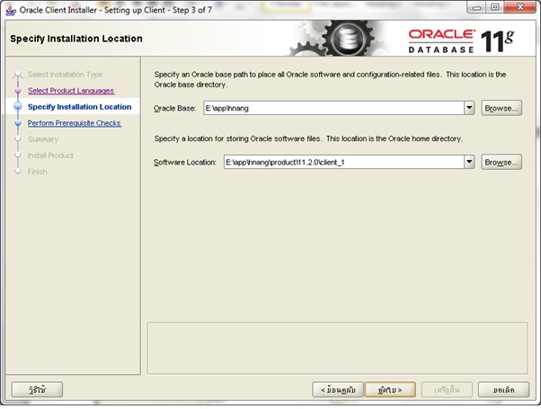
Task: Click the Summary step label
Action: pyautogui.click(x=43, y=139)
